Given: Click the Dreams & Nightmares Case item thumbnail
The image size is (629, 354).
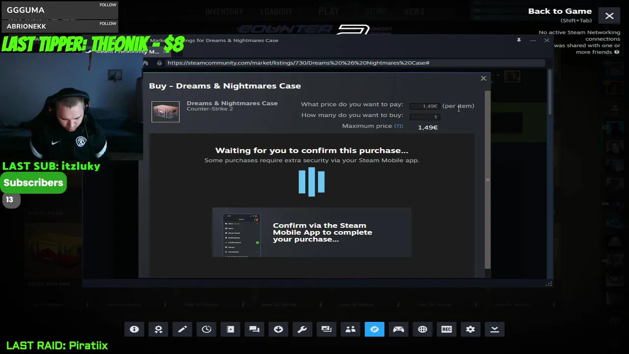Looking at the screenshot, I should click(x=166, y=112).
